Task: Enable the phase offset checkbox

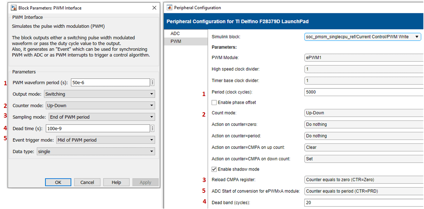Action: (x=214, y=103)
